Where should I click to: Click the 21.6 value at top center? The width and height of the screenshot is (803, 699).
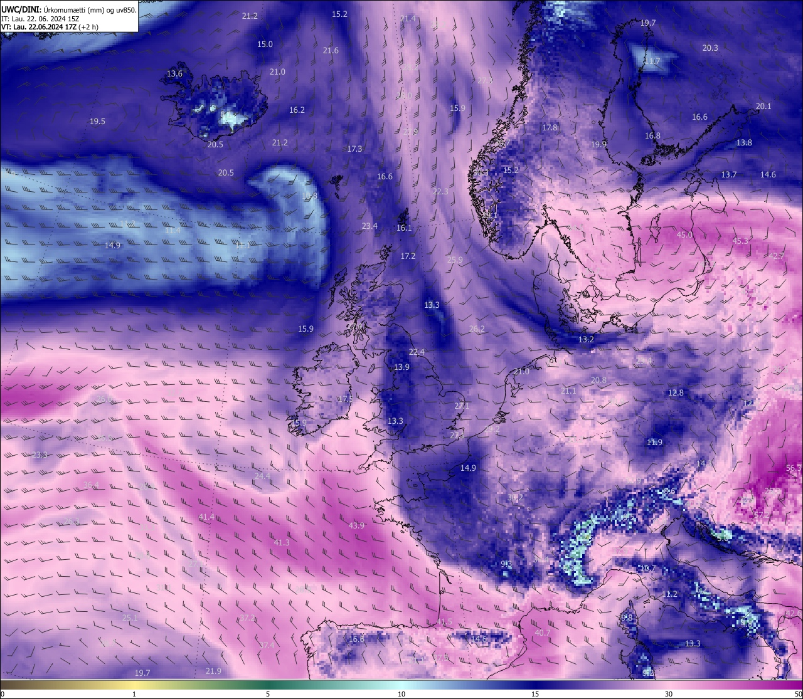tap(331, 51)
